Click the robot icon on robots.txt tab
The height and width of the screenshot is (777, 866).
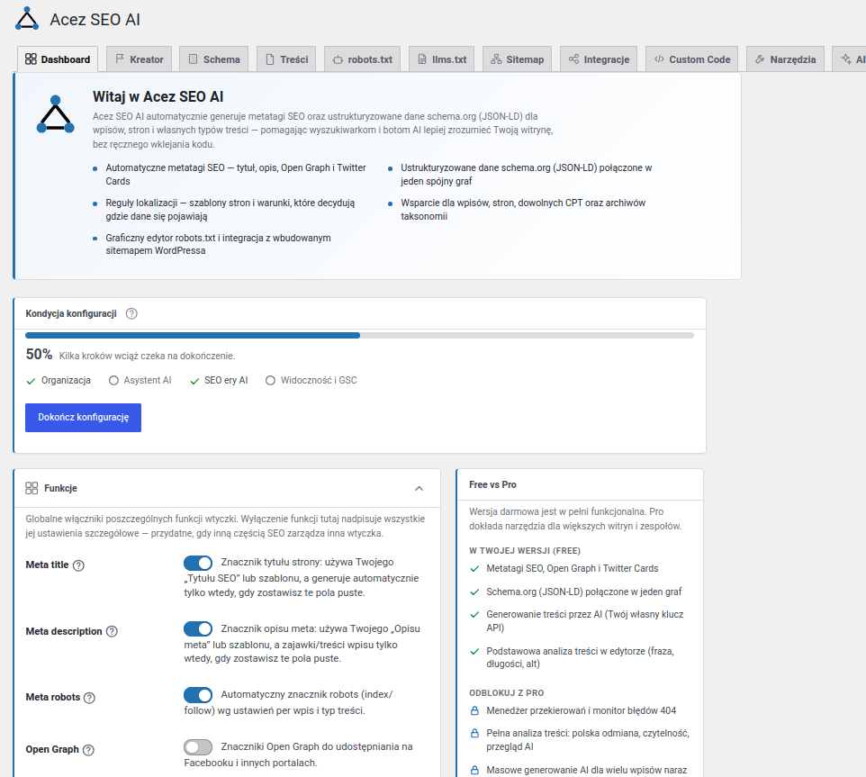[x=338, y=59]
